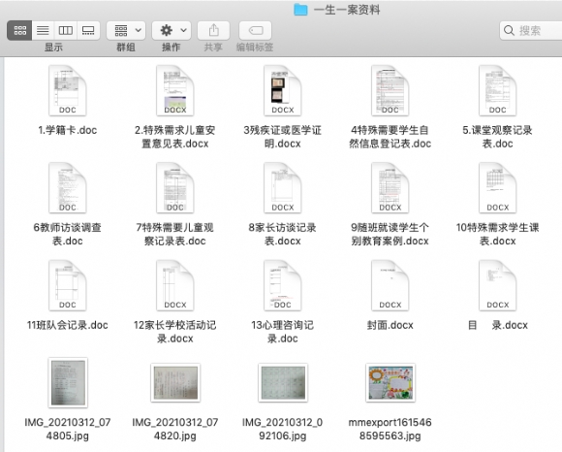
Task: Select the 3残疾证或医学证明.docx icon
Action: [x=282, y=90]
